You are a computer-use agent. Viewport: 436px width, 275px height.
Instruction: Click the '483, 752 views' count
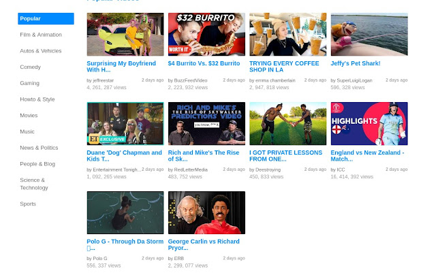185,177
